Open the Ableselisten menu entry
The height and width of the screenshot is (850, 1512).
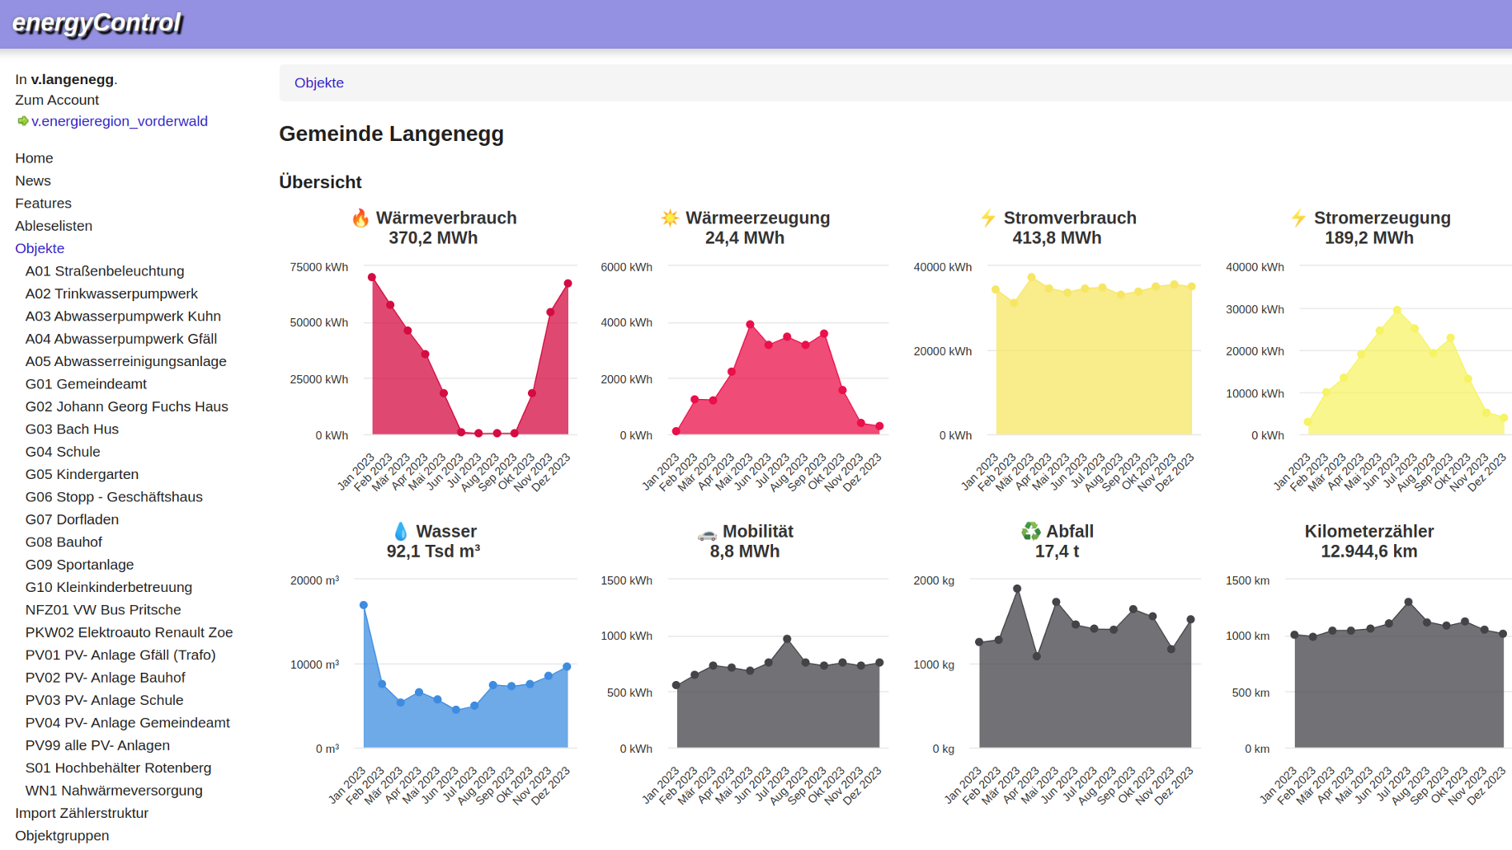pos(54,226)
